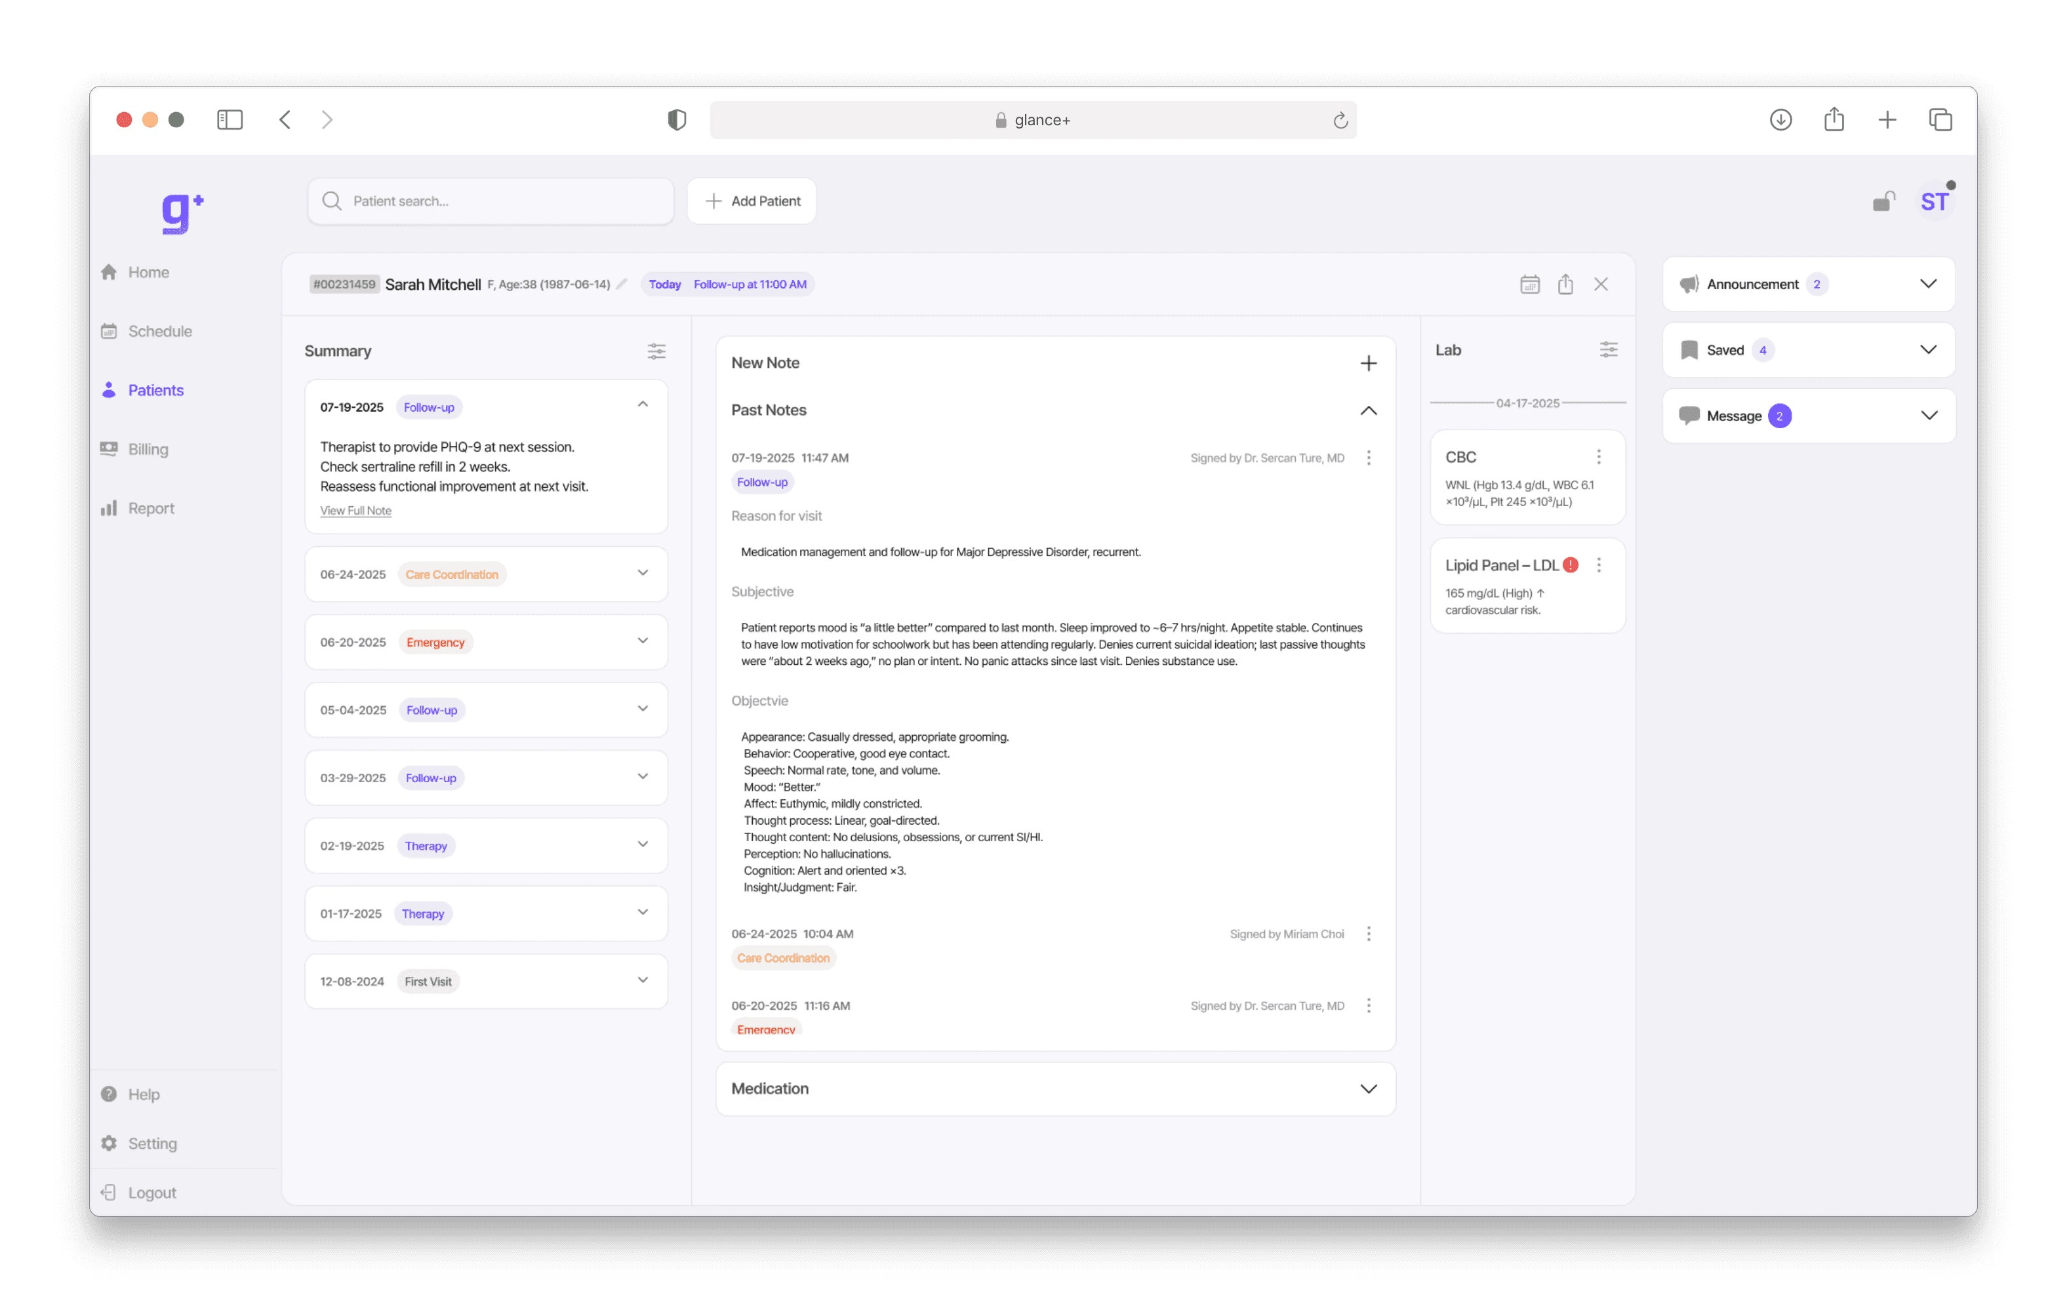Screen dimensions: 2069x1310
Task: Open View Full Note link
Action: [x=355, y=511]
